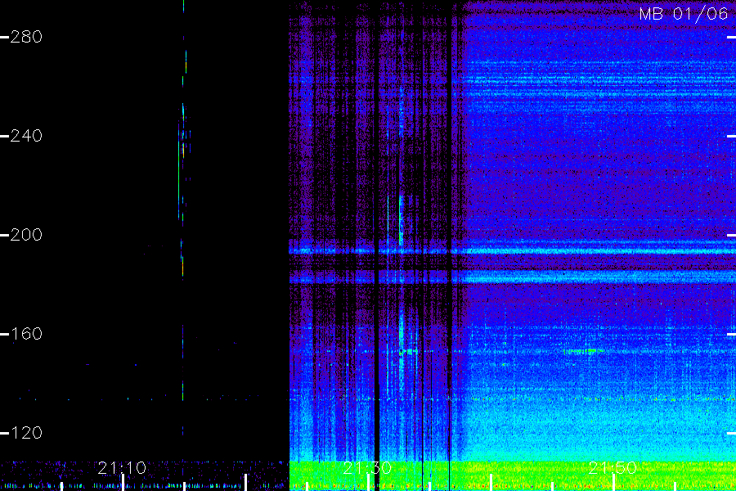
Task: Click the 240 frequency axis label
Action: pyautogui.click(x=26, y=136)
